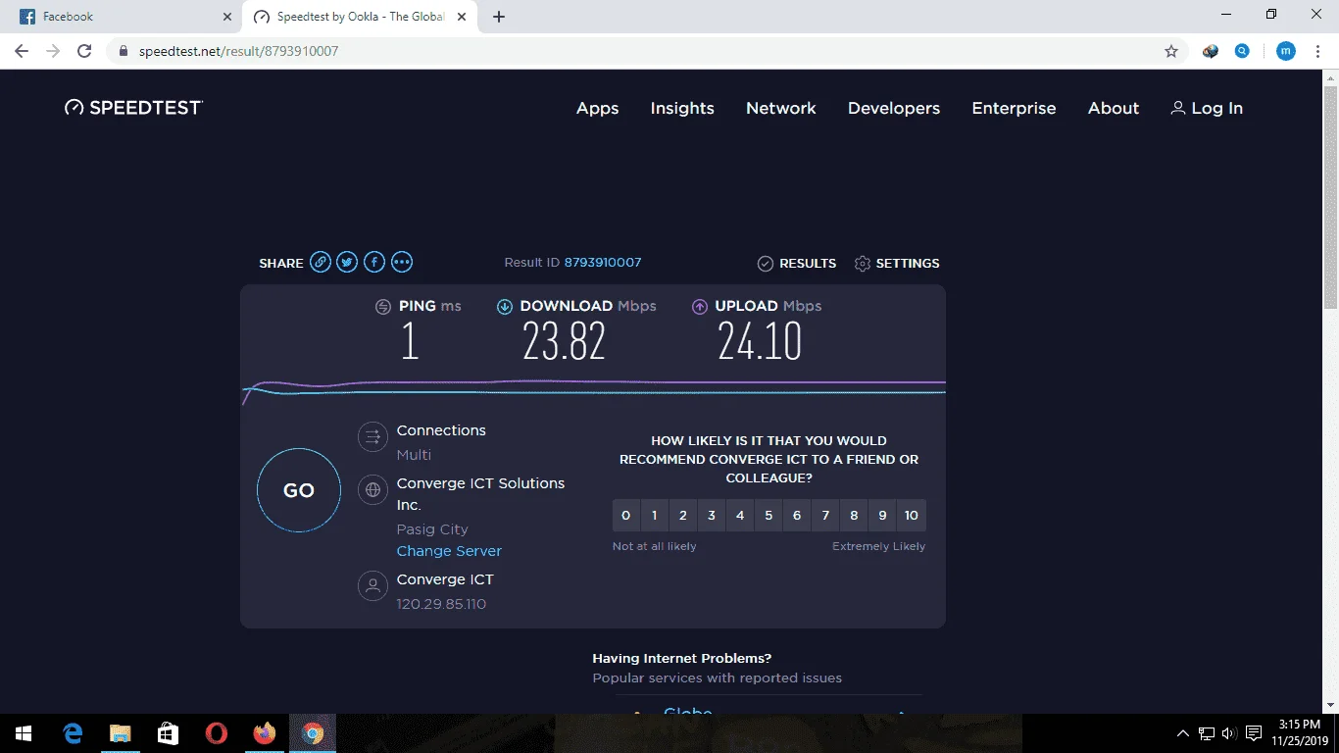
Task: Share result on Twitter
Action: (347, 262)
